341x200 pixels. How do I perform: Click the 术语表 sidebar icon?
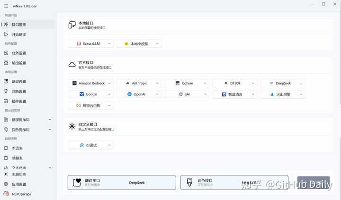pyautogui.click(x=6, y=148)
